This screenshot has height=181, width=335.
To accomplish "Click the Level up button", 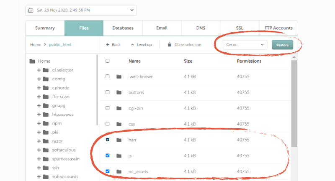I will (x=141, y=45).
